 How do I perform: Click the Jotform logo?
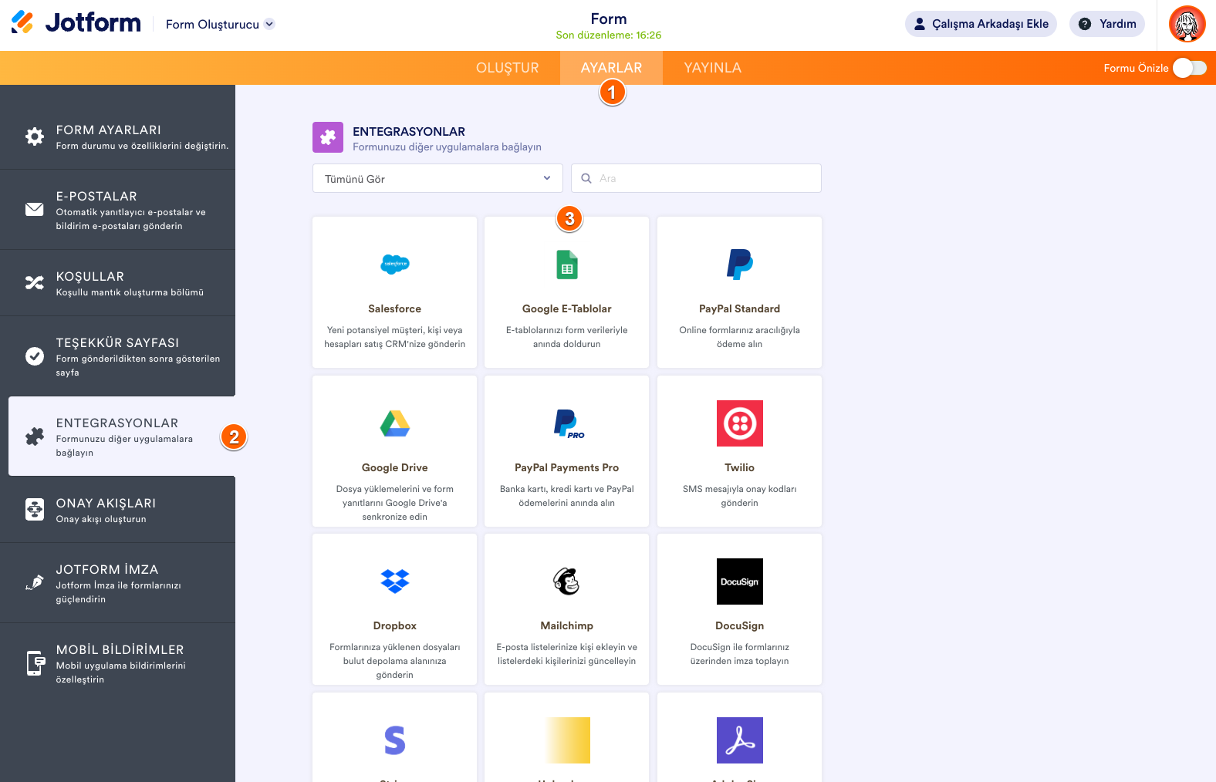[76, 23]
